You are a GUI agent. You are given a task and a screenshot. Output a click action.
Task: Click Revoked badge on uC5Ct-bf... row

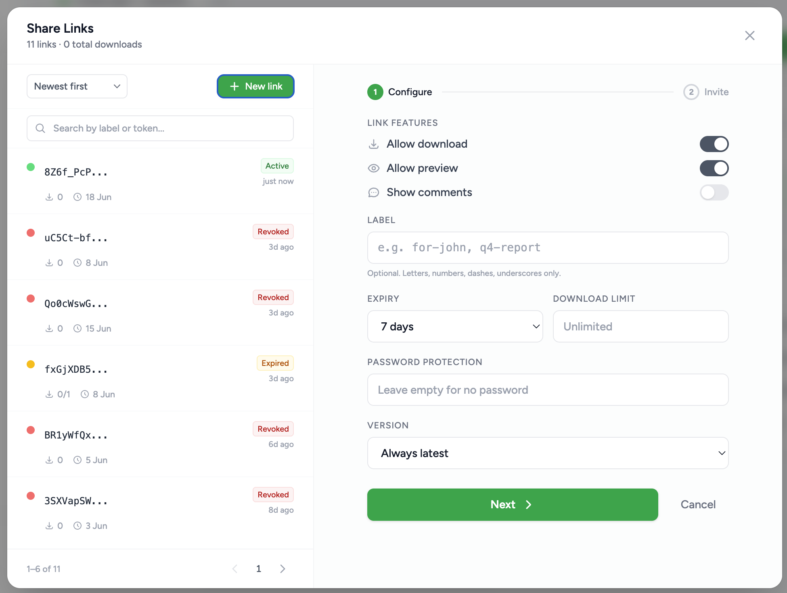273,232
